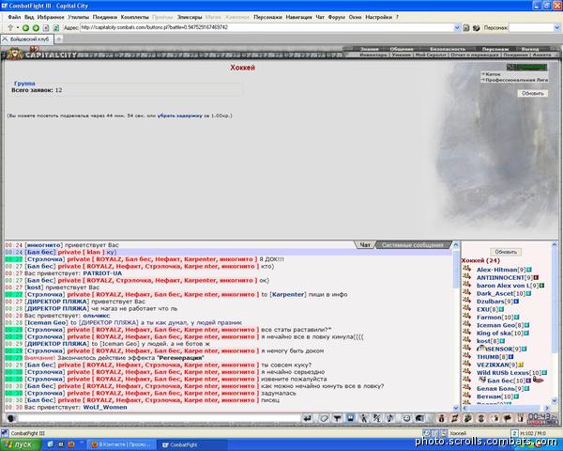Click the up arrow icon left of address bar
563x451 pixels.
point(10,27)
